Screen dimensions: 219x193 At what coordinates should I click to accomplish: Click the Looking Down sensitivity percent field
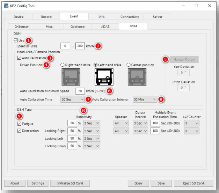[72, 146]
